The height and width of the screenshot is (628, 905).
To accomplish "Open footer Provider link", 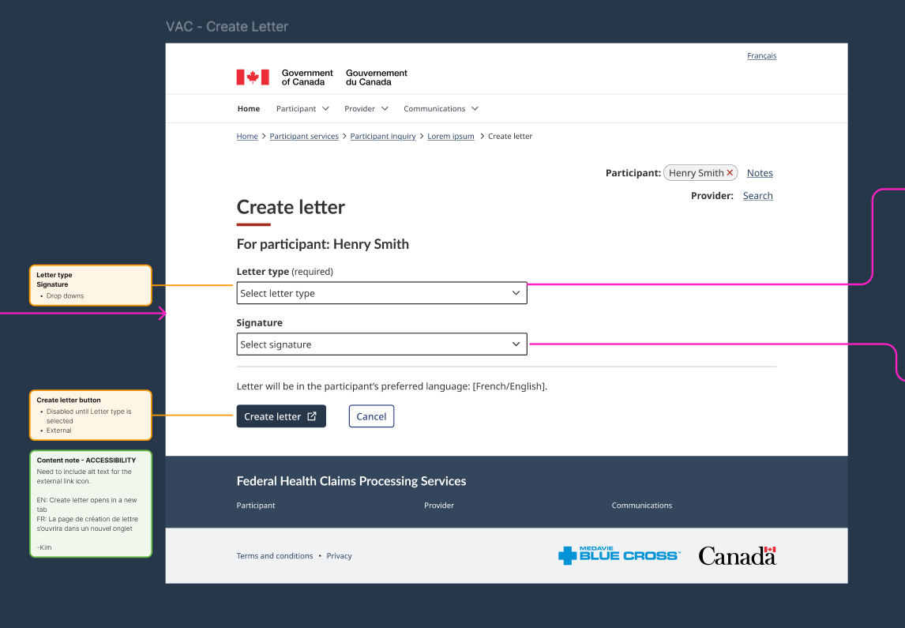I will [x=438, y=505].
